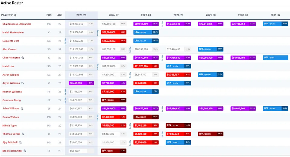Screen dimensions: 290x157
Task: Open the note icon beside Jalen Williams
Action: [x=22, y=108]
